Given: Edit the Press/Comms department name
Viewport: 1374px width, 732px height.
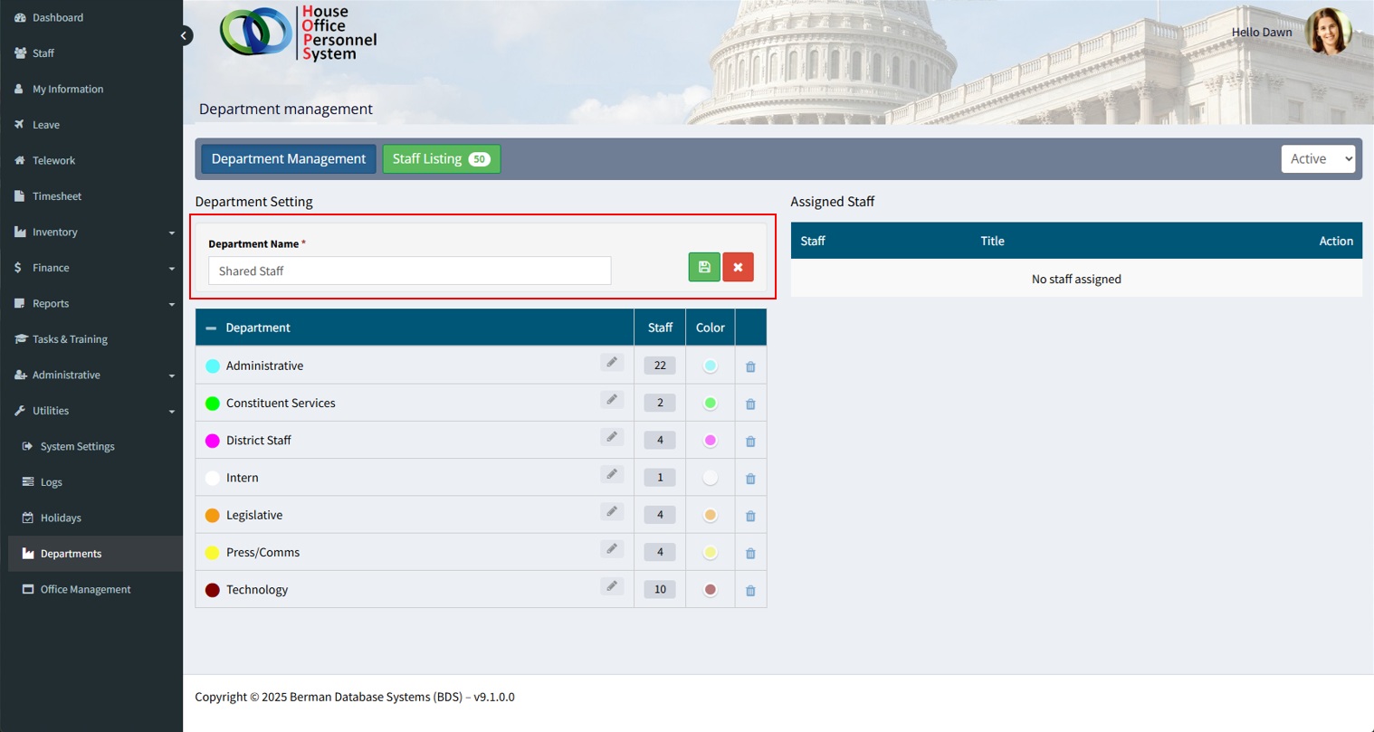Looking at the screenshot, I should coord(612,550).
